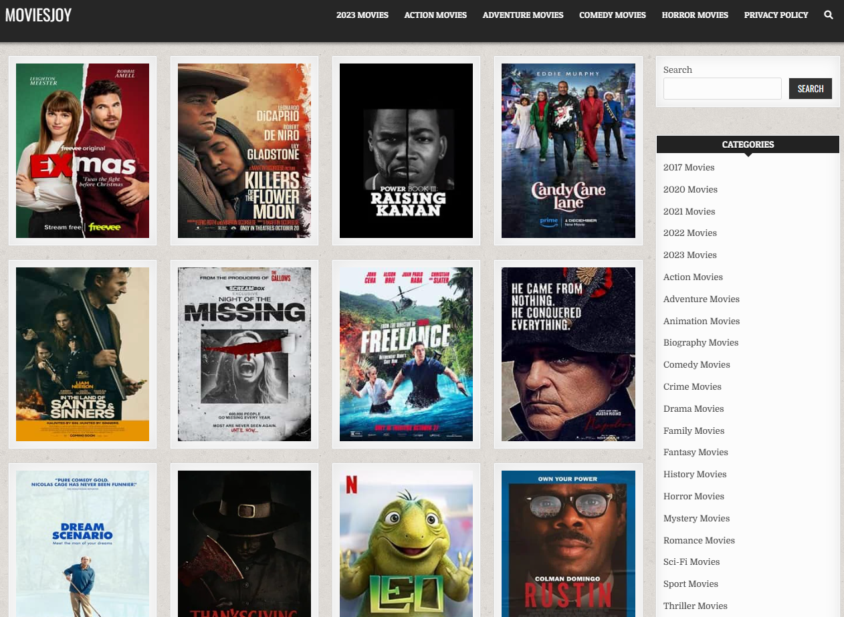Open In the Land of Saints & Sinners poster
844x617 pixels.
tap(82, 354)
